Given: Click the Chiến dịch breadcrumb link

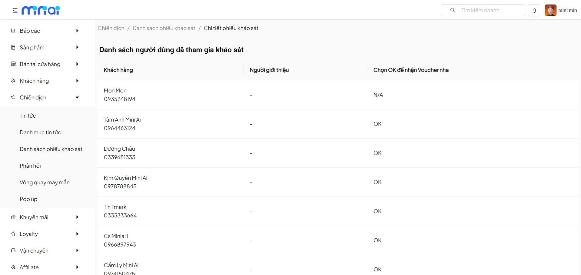Looking at the screenshot, I should (x=111, y=28).
